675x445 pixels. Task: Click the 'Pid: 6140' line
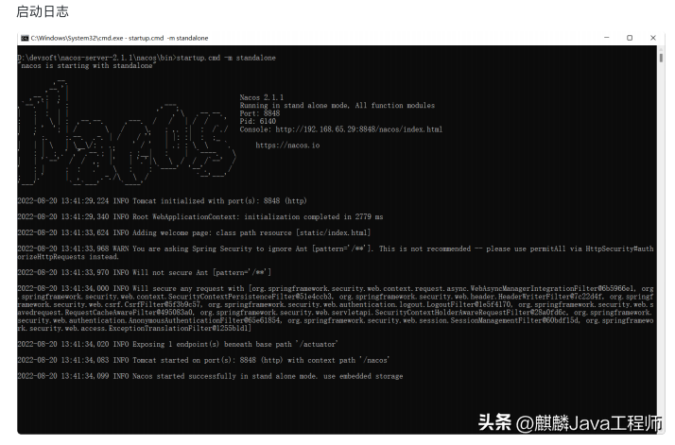click(x=257, y=121)
